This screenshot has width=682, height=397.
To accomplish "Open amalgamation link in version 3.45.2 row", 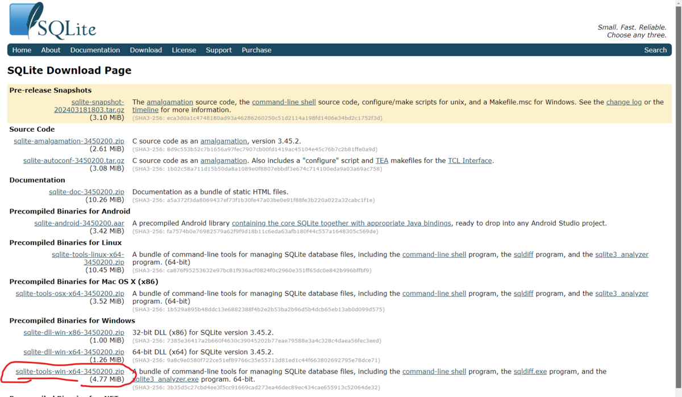I will [x=224, y=141].
